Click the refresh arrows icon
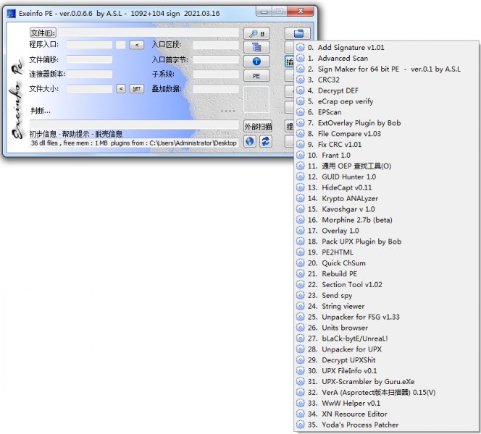 pyautogui.click(x=266, y=141)
